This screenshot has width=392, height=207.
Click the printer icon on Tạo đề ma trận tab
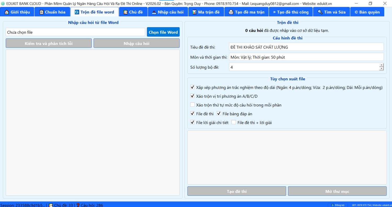tap(231, 12)
